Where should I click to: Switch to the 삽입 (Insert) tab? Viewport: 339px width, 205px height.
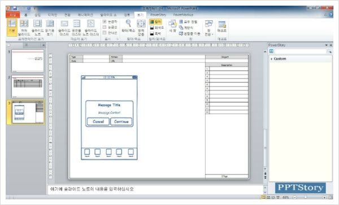(38, 15)
